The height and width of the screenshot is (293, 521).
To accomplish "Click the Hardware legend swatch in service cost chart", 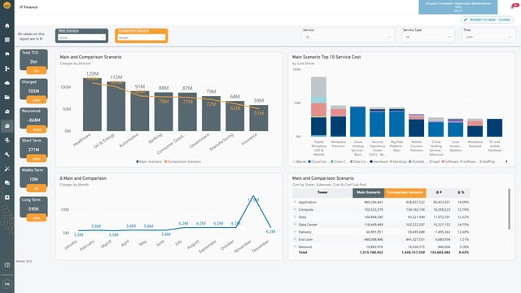I will tap(371, 162).
